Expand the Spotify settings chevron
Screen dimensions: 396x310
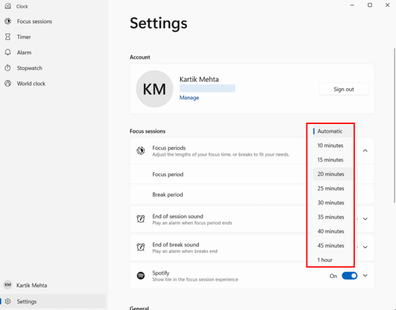click(x=365, y=276)
